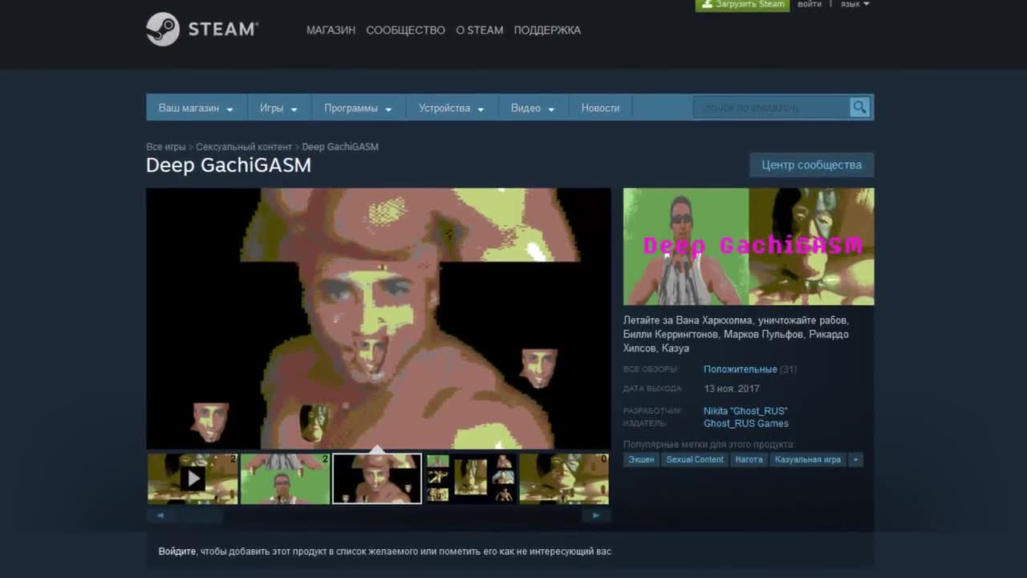Click the Install Steam download button
Screen dimensions: 1027x578
[x=742, y=5]
